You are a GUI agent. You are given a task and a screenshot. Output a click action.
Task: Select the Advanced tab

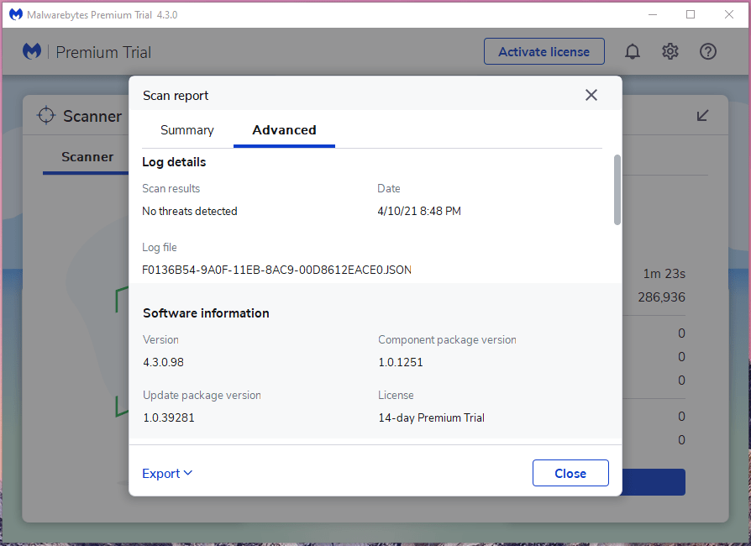pos(284,130)
